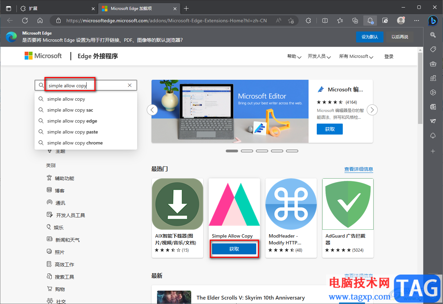This screenshot has width=443, height=304.
Task: Open the Extensions puzzle icon
Action: (x=309, y=21)
